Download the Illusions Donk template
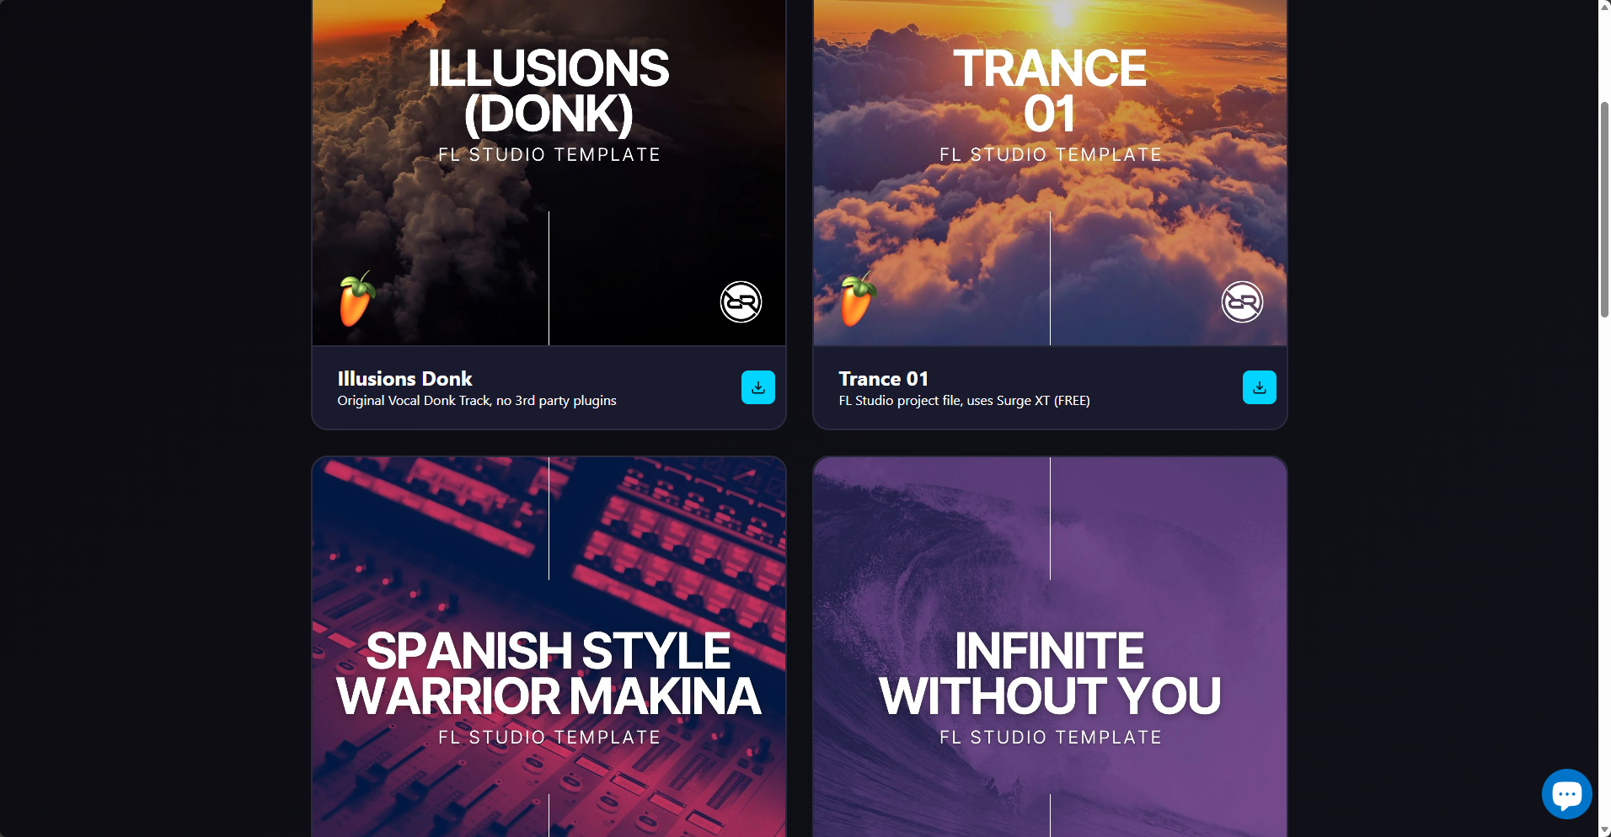Screen dimensions: 1611x837 click(x=757, y=387)
